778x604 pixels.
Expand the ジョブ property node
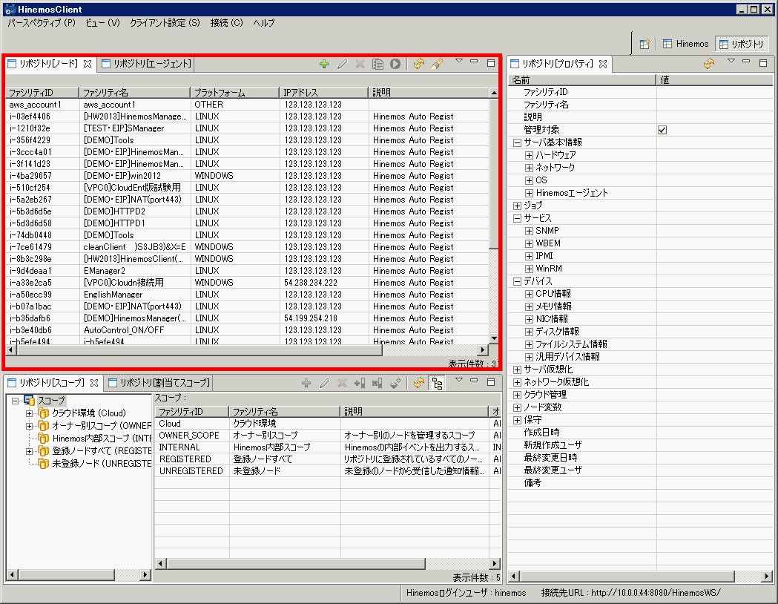tap(517, 206)
